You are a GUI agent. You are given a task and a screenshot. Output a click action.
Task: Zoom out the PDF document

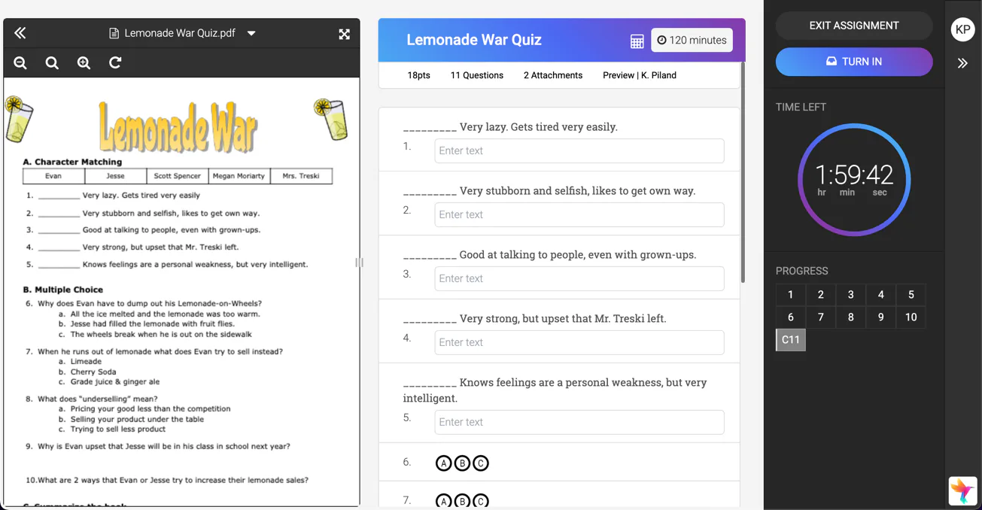(20, 63)
